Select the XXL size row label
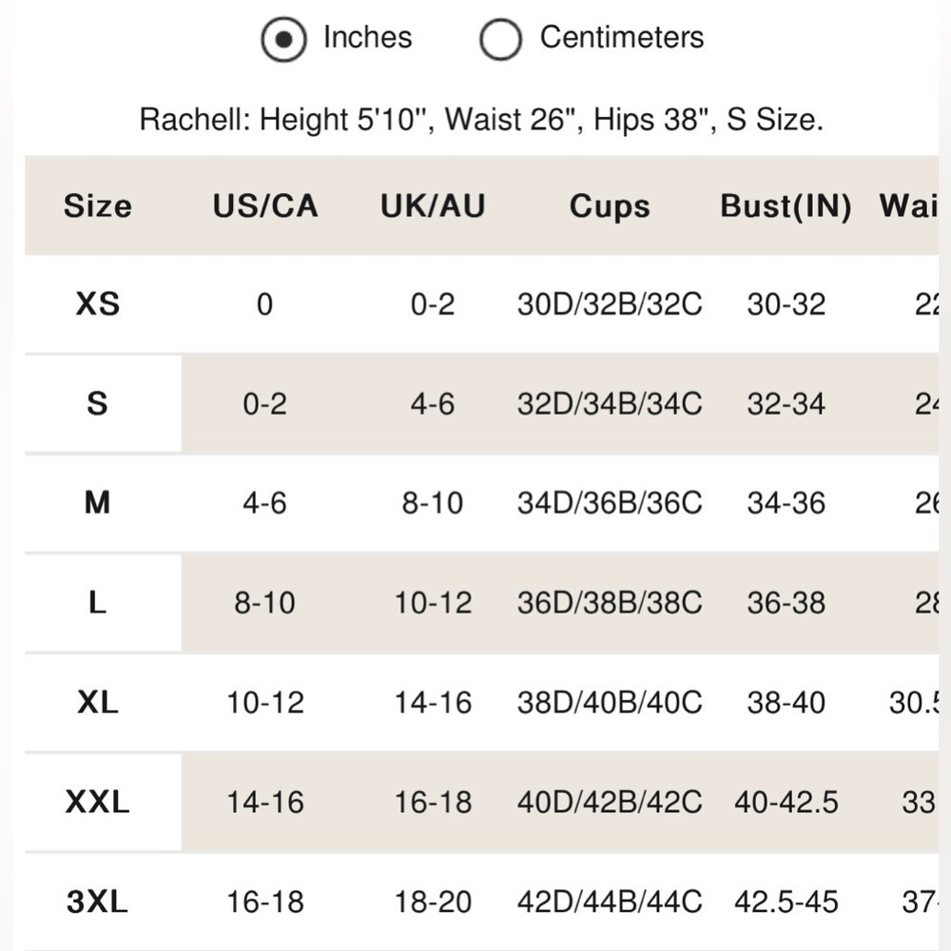951x951 pixels. coord(98,802)
